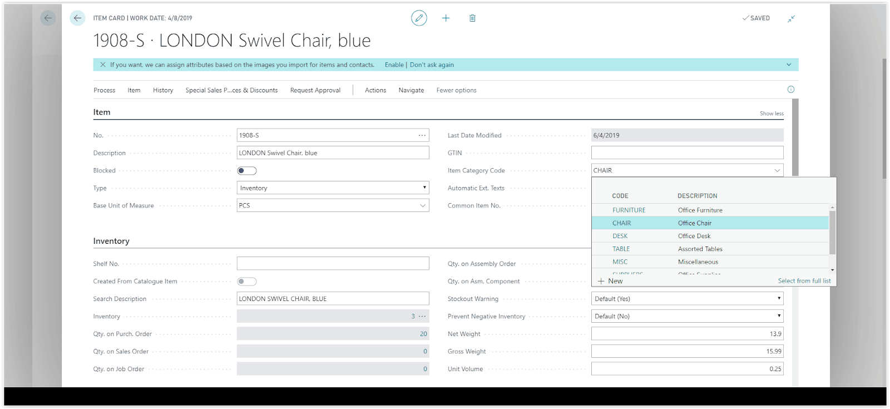The image size is (890, 409).
Task: Click the Description input field
Action: coord(333,152)
